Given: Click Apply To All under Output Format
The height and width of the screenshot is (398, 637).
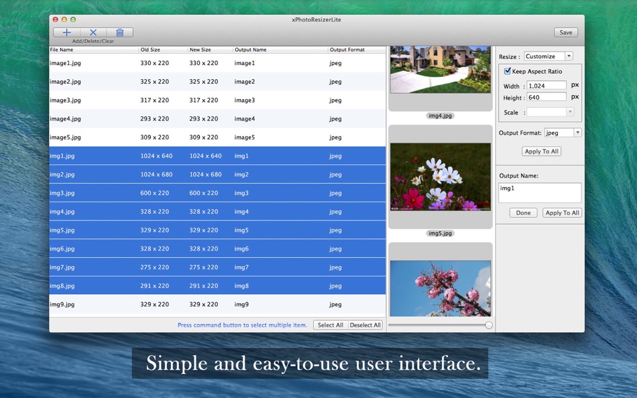Looking at the screenshot, I should point(542,151).
